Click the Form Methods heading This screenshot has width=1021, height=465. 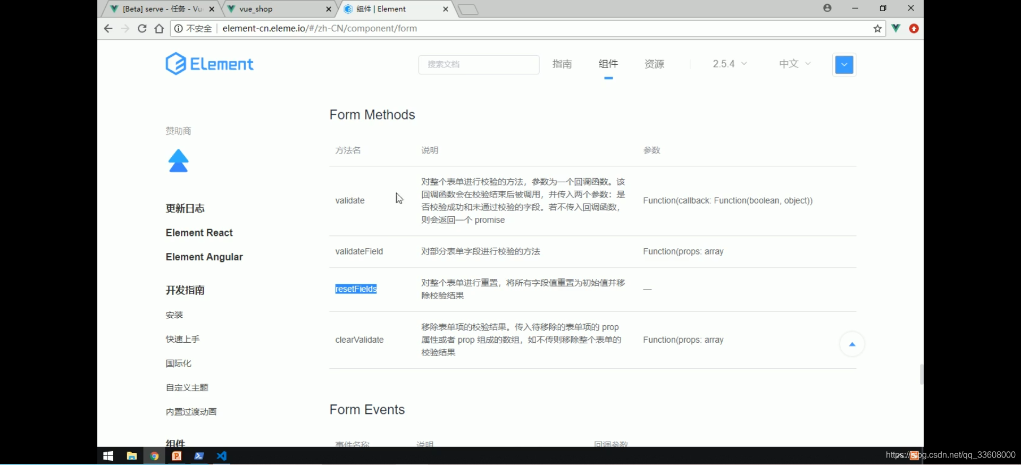click(x=372, y=115)
